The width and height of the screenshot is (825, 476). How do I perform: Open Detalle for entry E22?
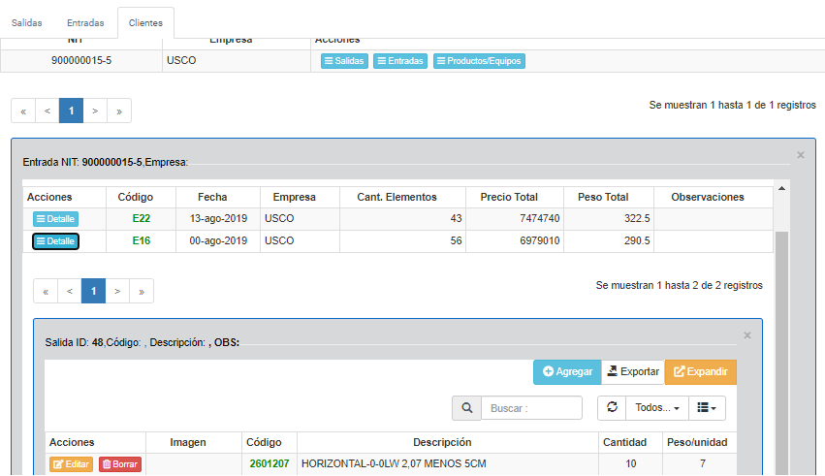click(55, 219)
